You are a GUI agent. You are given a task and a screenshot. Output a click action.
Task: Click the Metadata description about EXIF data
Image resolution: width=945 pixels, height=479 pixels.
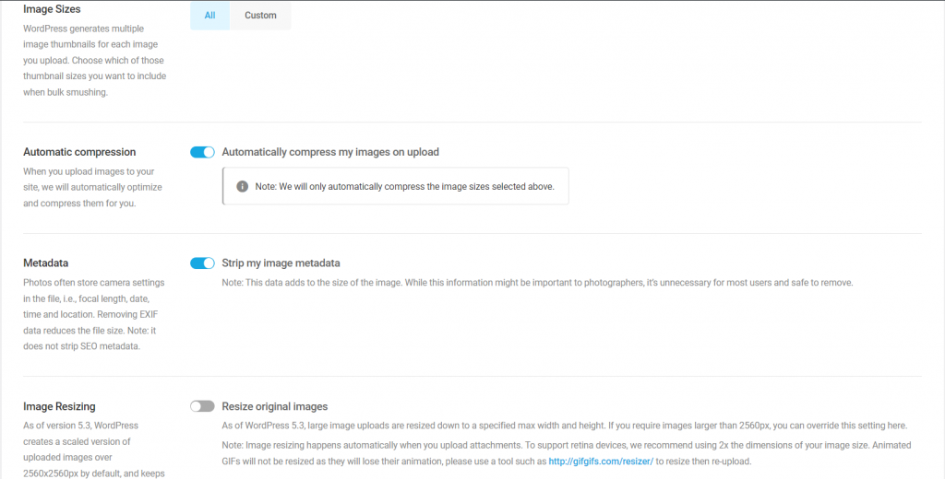tap(92, 314)
